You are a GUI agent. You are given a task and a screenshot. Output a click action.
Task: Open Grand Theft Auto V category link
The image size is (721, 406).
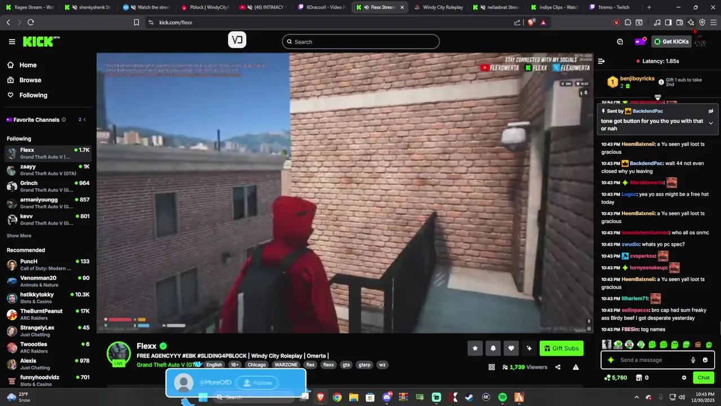168,365
